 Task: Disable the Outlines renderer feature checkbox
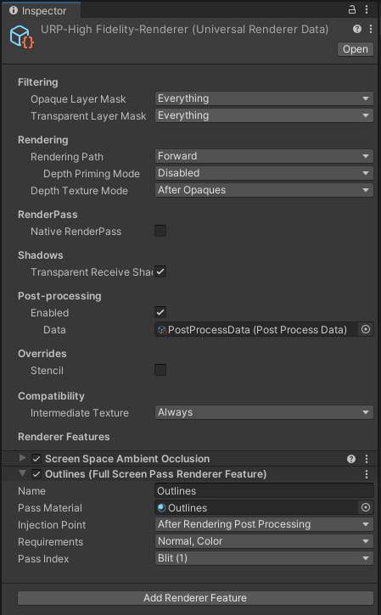36,474
